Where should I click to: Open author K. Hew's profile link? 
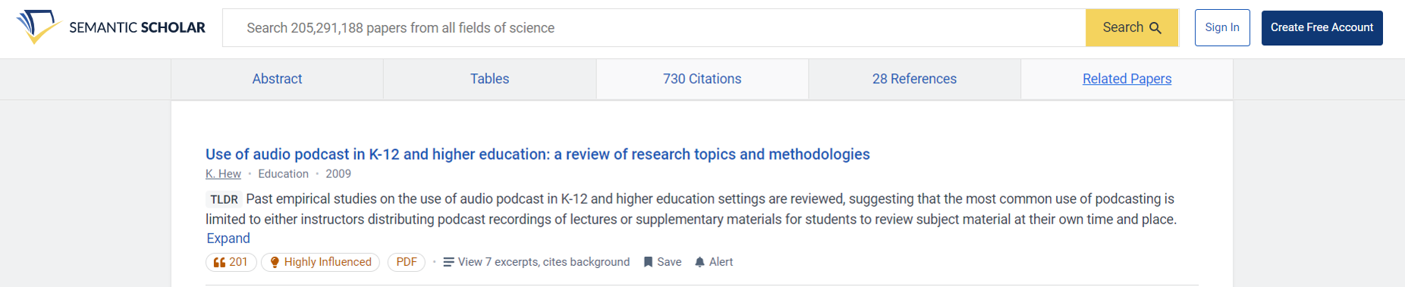(x=223, y=174)
